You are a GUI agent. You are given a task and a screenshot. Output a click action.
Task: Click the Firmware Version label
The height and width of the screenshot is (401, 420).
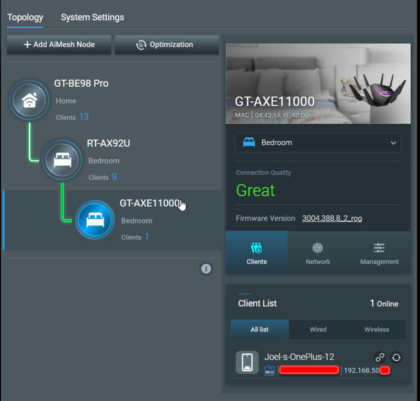click(266, 218)
